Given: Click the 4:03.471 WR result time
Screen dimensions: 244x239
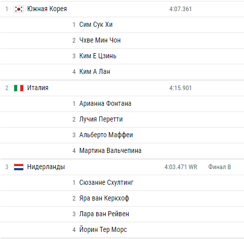Looking at the screenshot, I should coord(181,167).
